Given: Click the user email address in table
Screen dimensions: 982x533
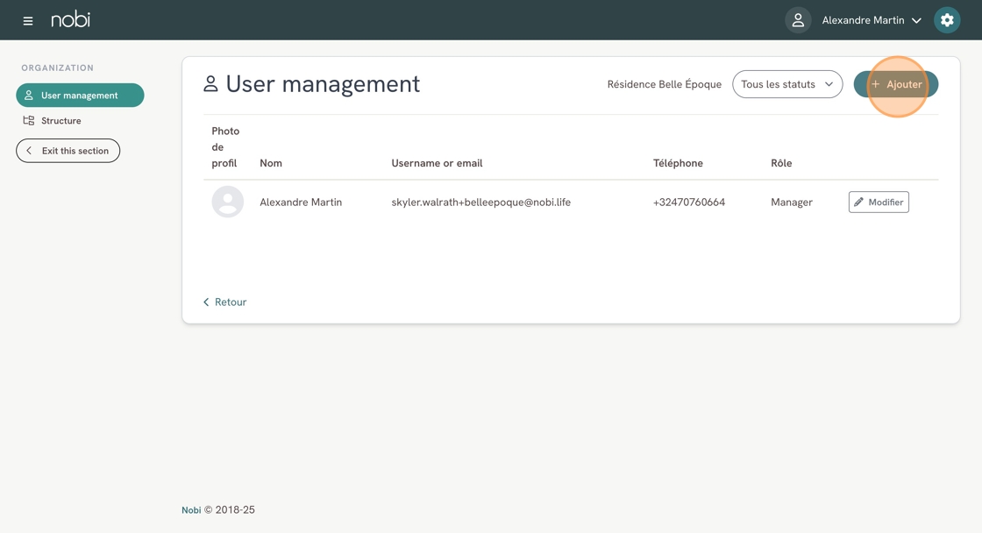Looking at the screenshot, I should 480,203.
